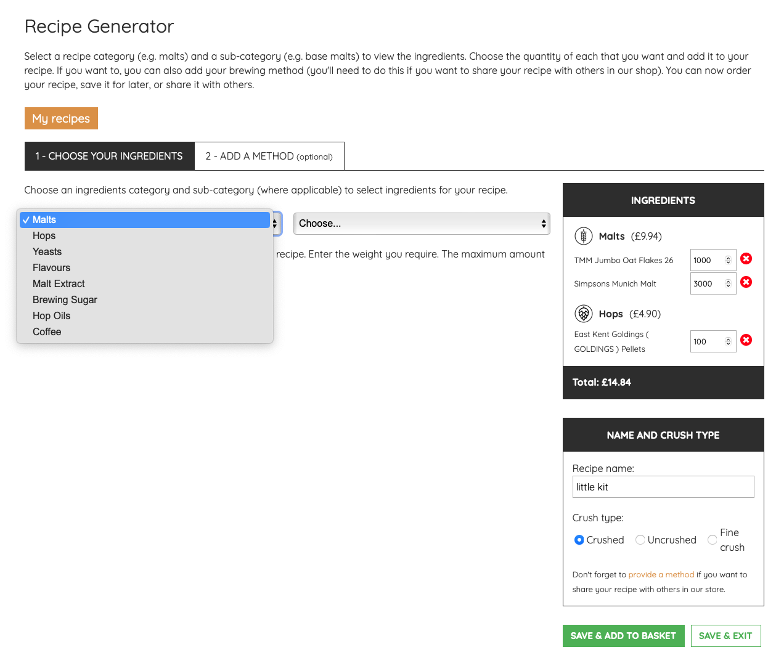Select Yeasts from the category dropdown

tap(47, 251)
